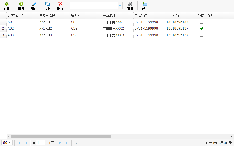Click the horizontal scrollbar thumb
The height and width of the screenshot is (146, 234).
[61, 136]
